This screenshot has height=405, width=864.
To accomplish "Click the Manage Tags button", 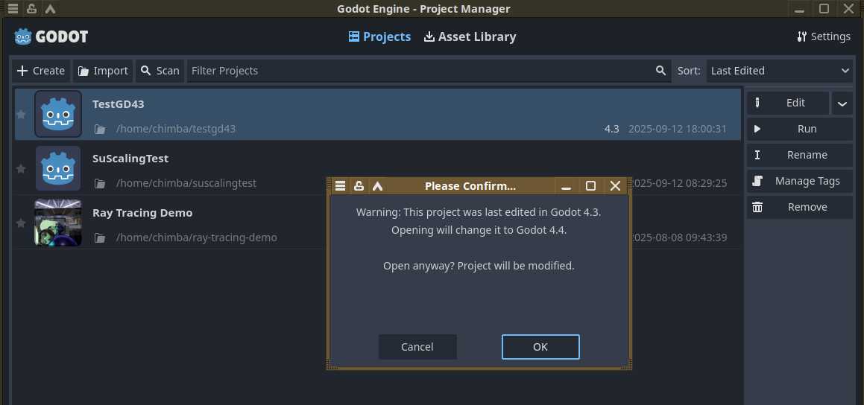I will tap(799, 181).
